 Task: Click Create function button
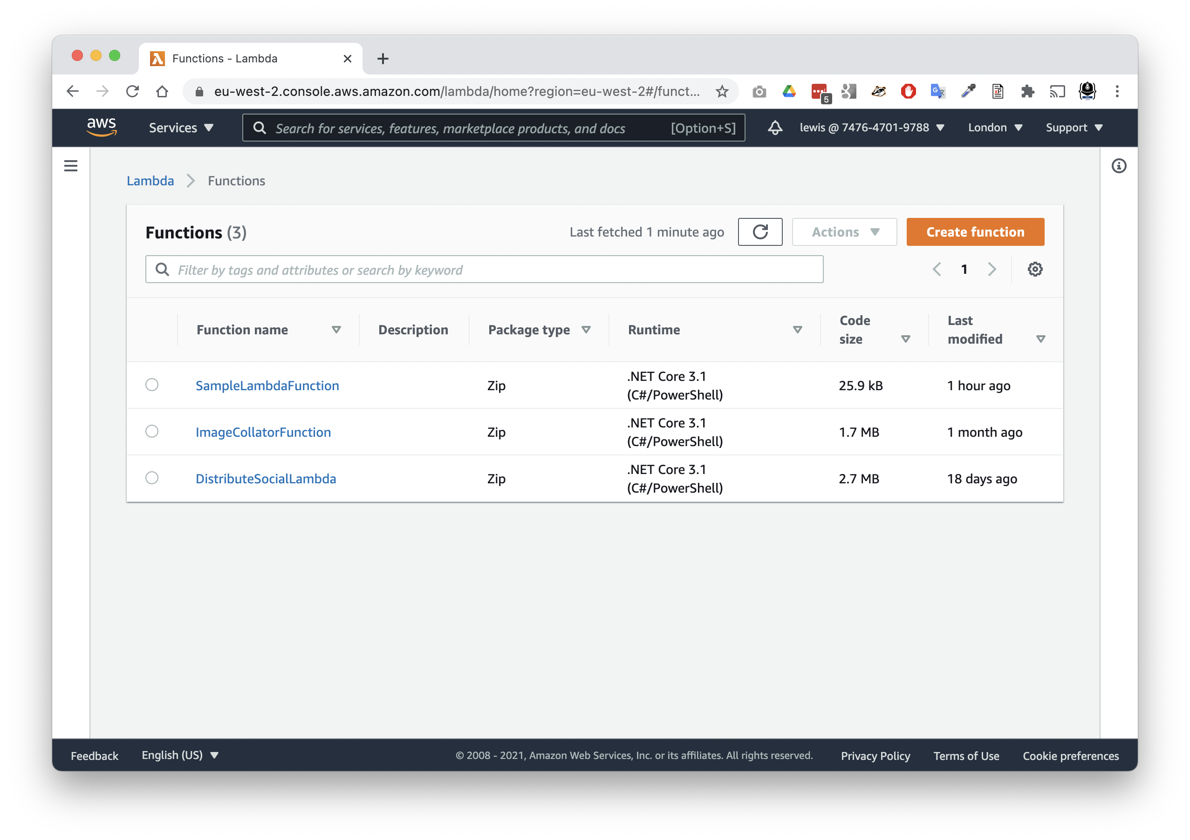point(975,232)
